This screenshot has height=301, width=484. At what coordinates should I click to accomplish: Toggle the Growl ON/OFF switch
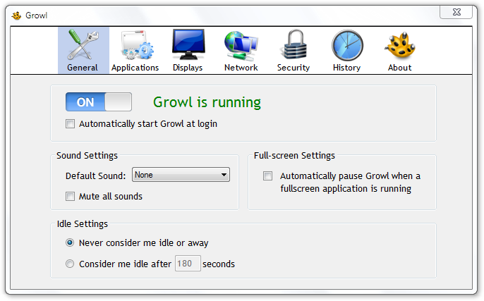(99, 102)
